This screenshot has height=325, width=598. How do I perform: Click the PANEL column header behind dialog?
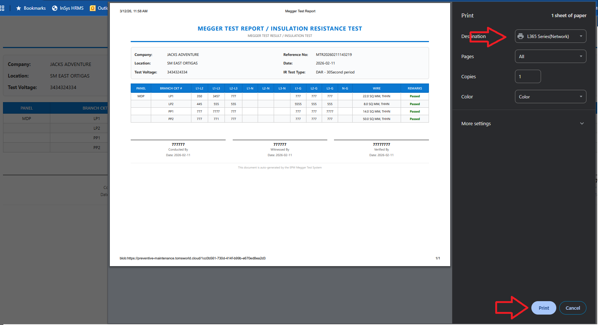pos(26,108)
